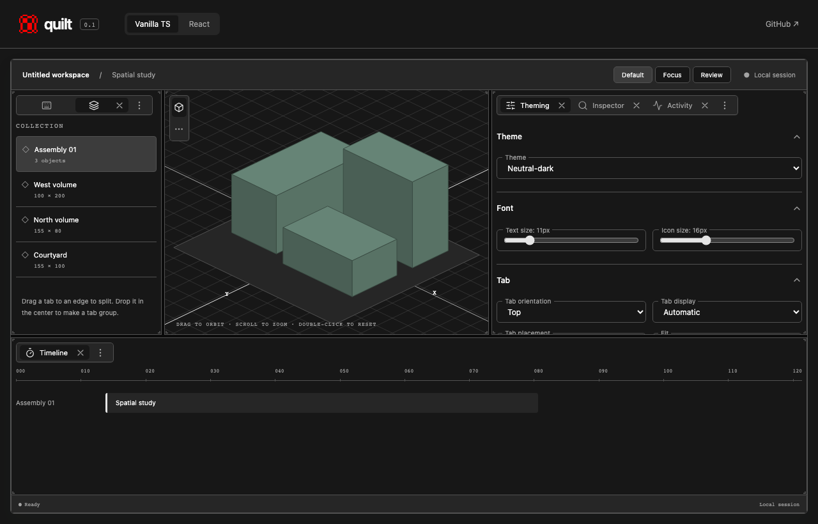Viewport: 818px width, 524px height.
Task: Open the horizontal ellipsis menu under cube icon
Action: [x=179, y=129]
